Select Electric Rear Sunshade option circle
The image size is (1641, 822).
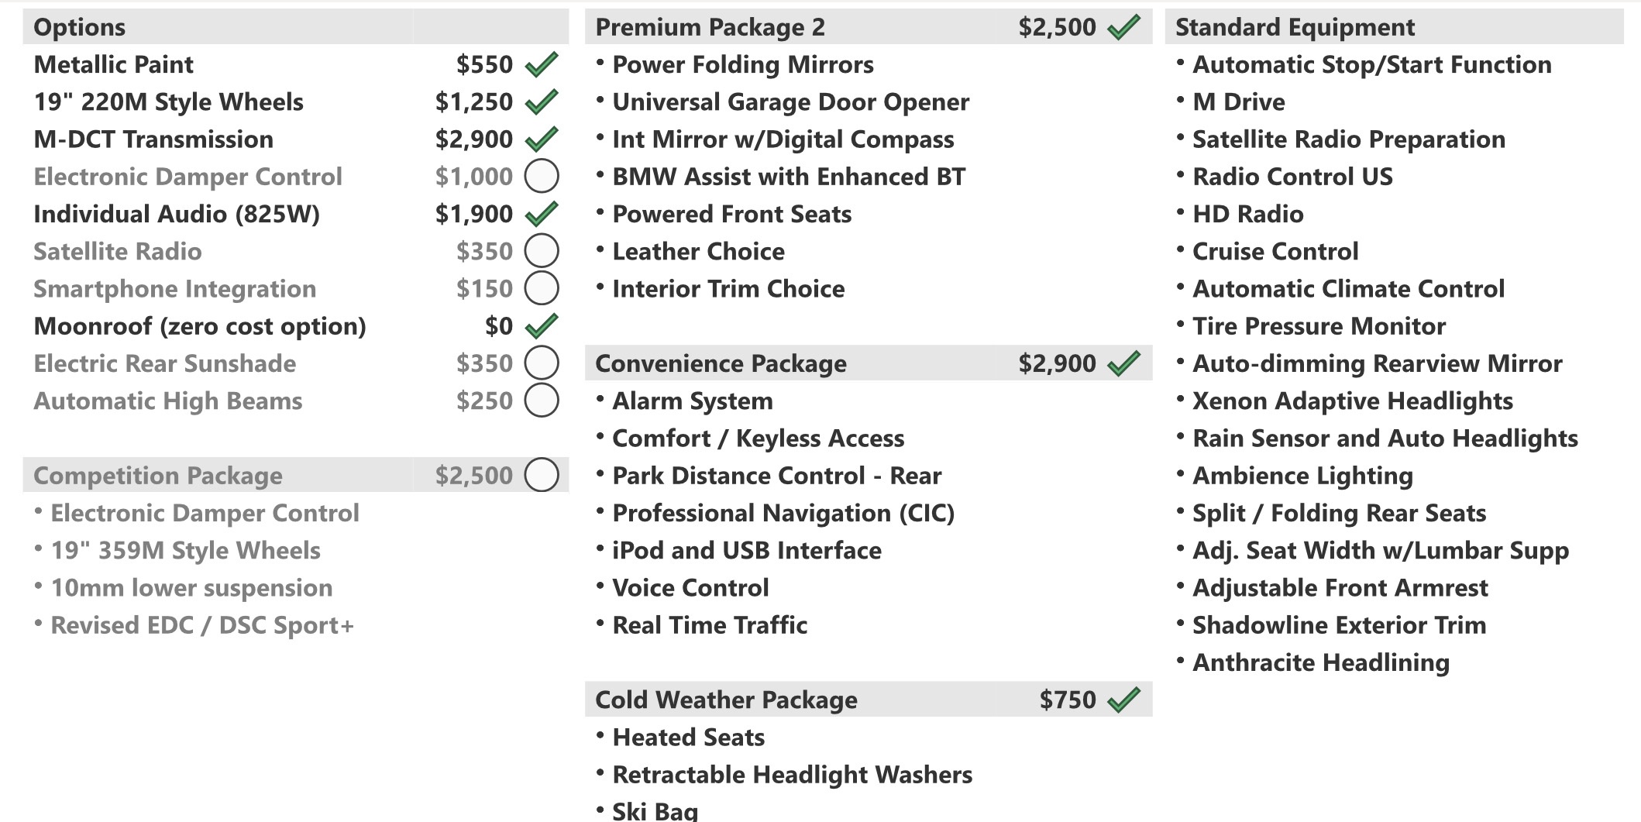tap(542, 363)
